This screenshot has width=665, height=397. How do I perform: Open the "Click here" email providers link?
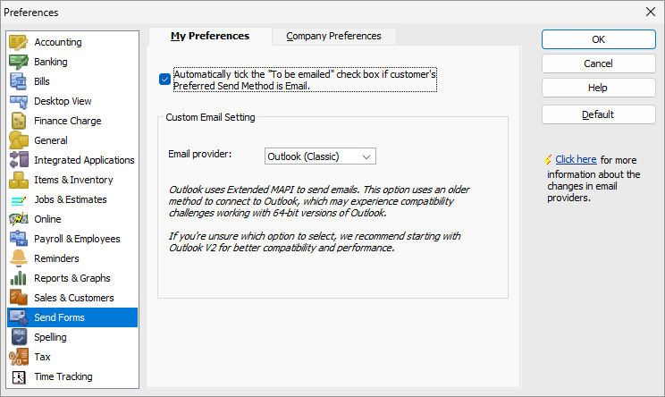576,159
